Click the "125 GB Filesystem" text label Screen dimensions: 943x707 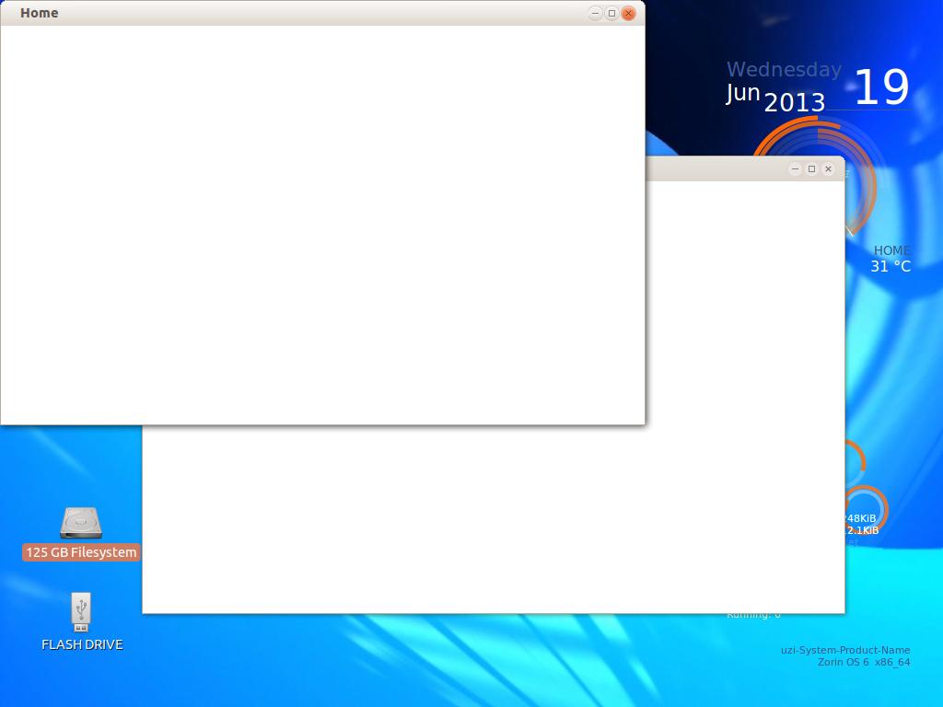tap(81, 552)
